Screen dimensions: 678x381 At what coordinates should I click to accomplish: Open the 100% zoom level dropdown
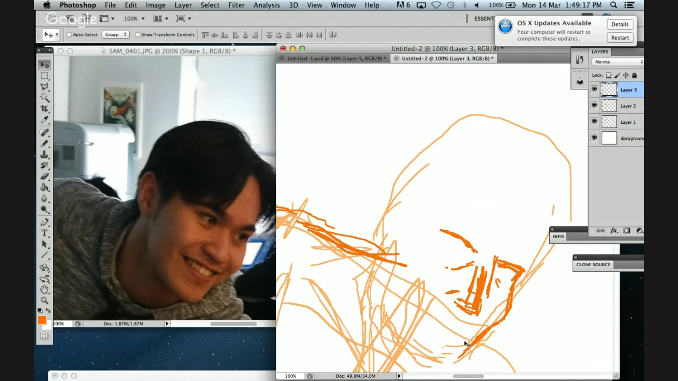[134, 19]
